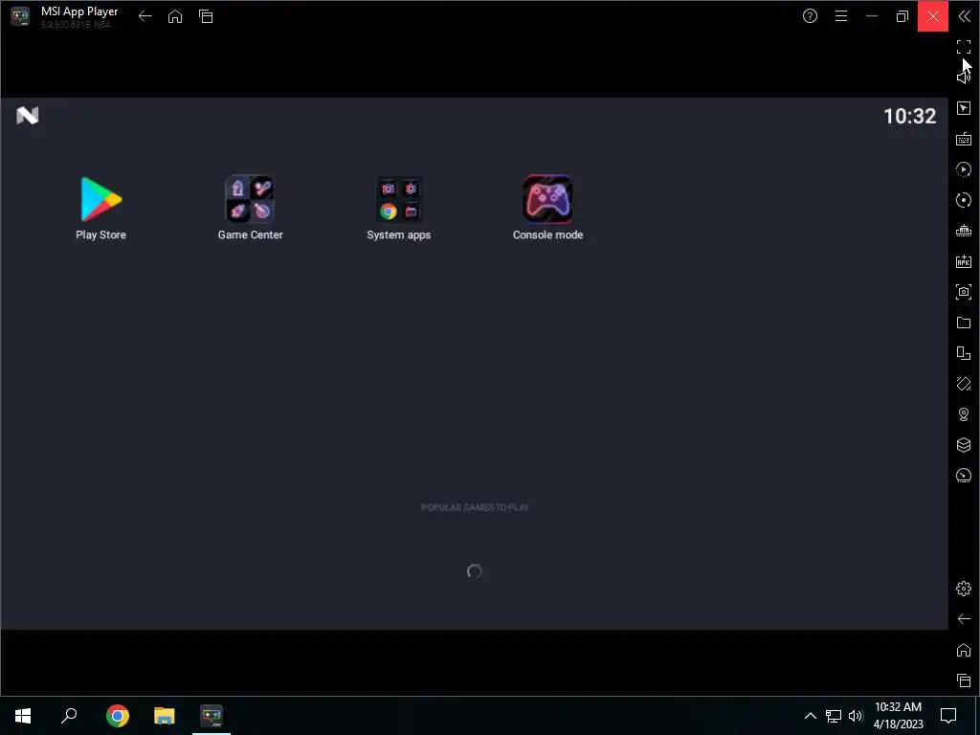Enter full screen mode
Screen dimensions: 980x735
click(x=964, y=47)
